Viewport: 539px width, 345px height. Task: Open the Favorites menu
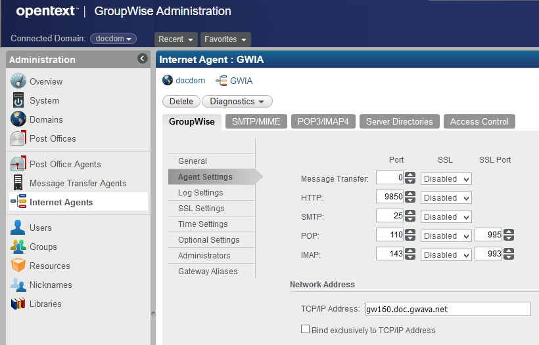[225, 39]
